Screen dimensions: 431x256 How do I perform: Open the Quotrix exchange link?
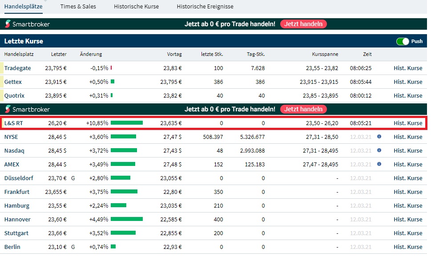coord(14,95)
